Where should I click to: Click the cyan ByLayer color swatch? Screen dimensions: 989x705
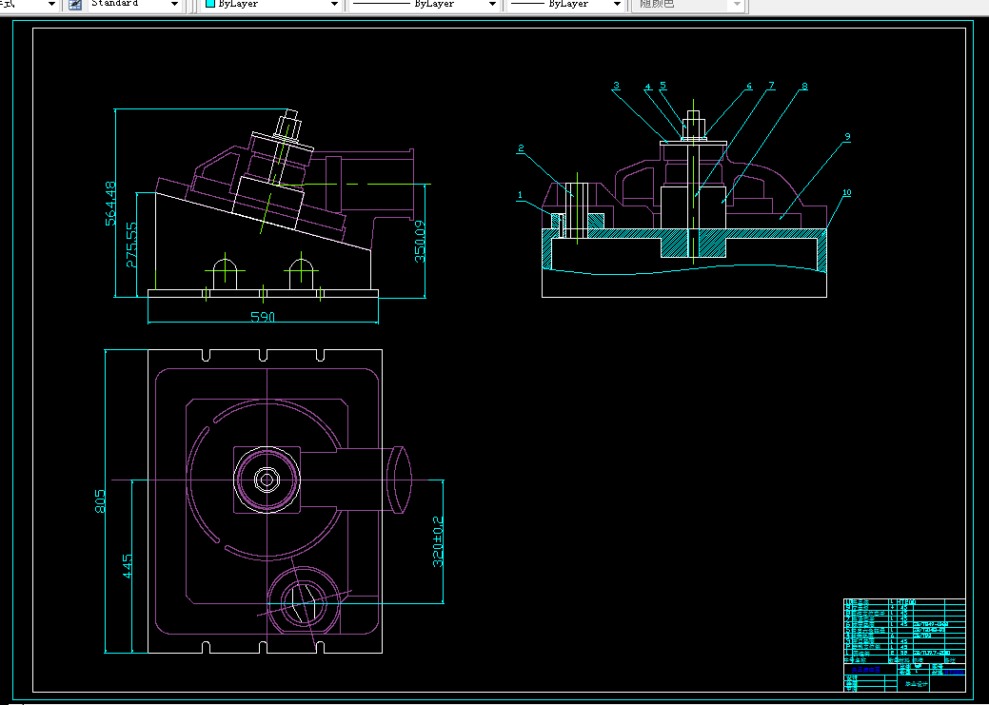(x=210, y=5)
